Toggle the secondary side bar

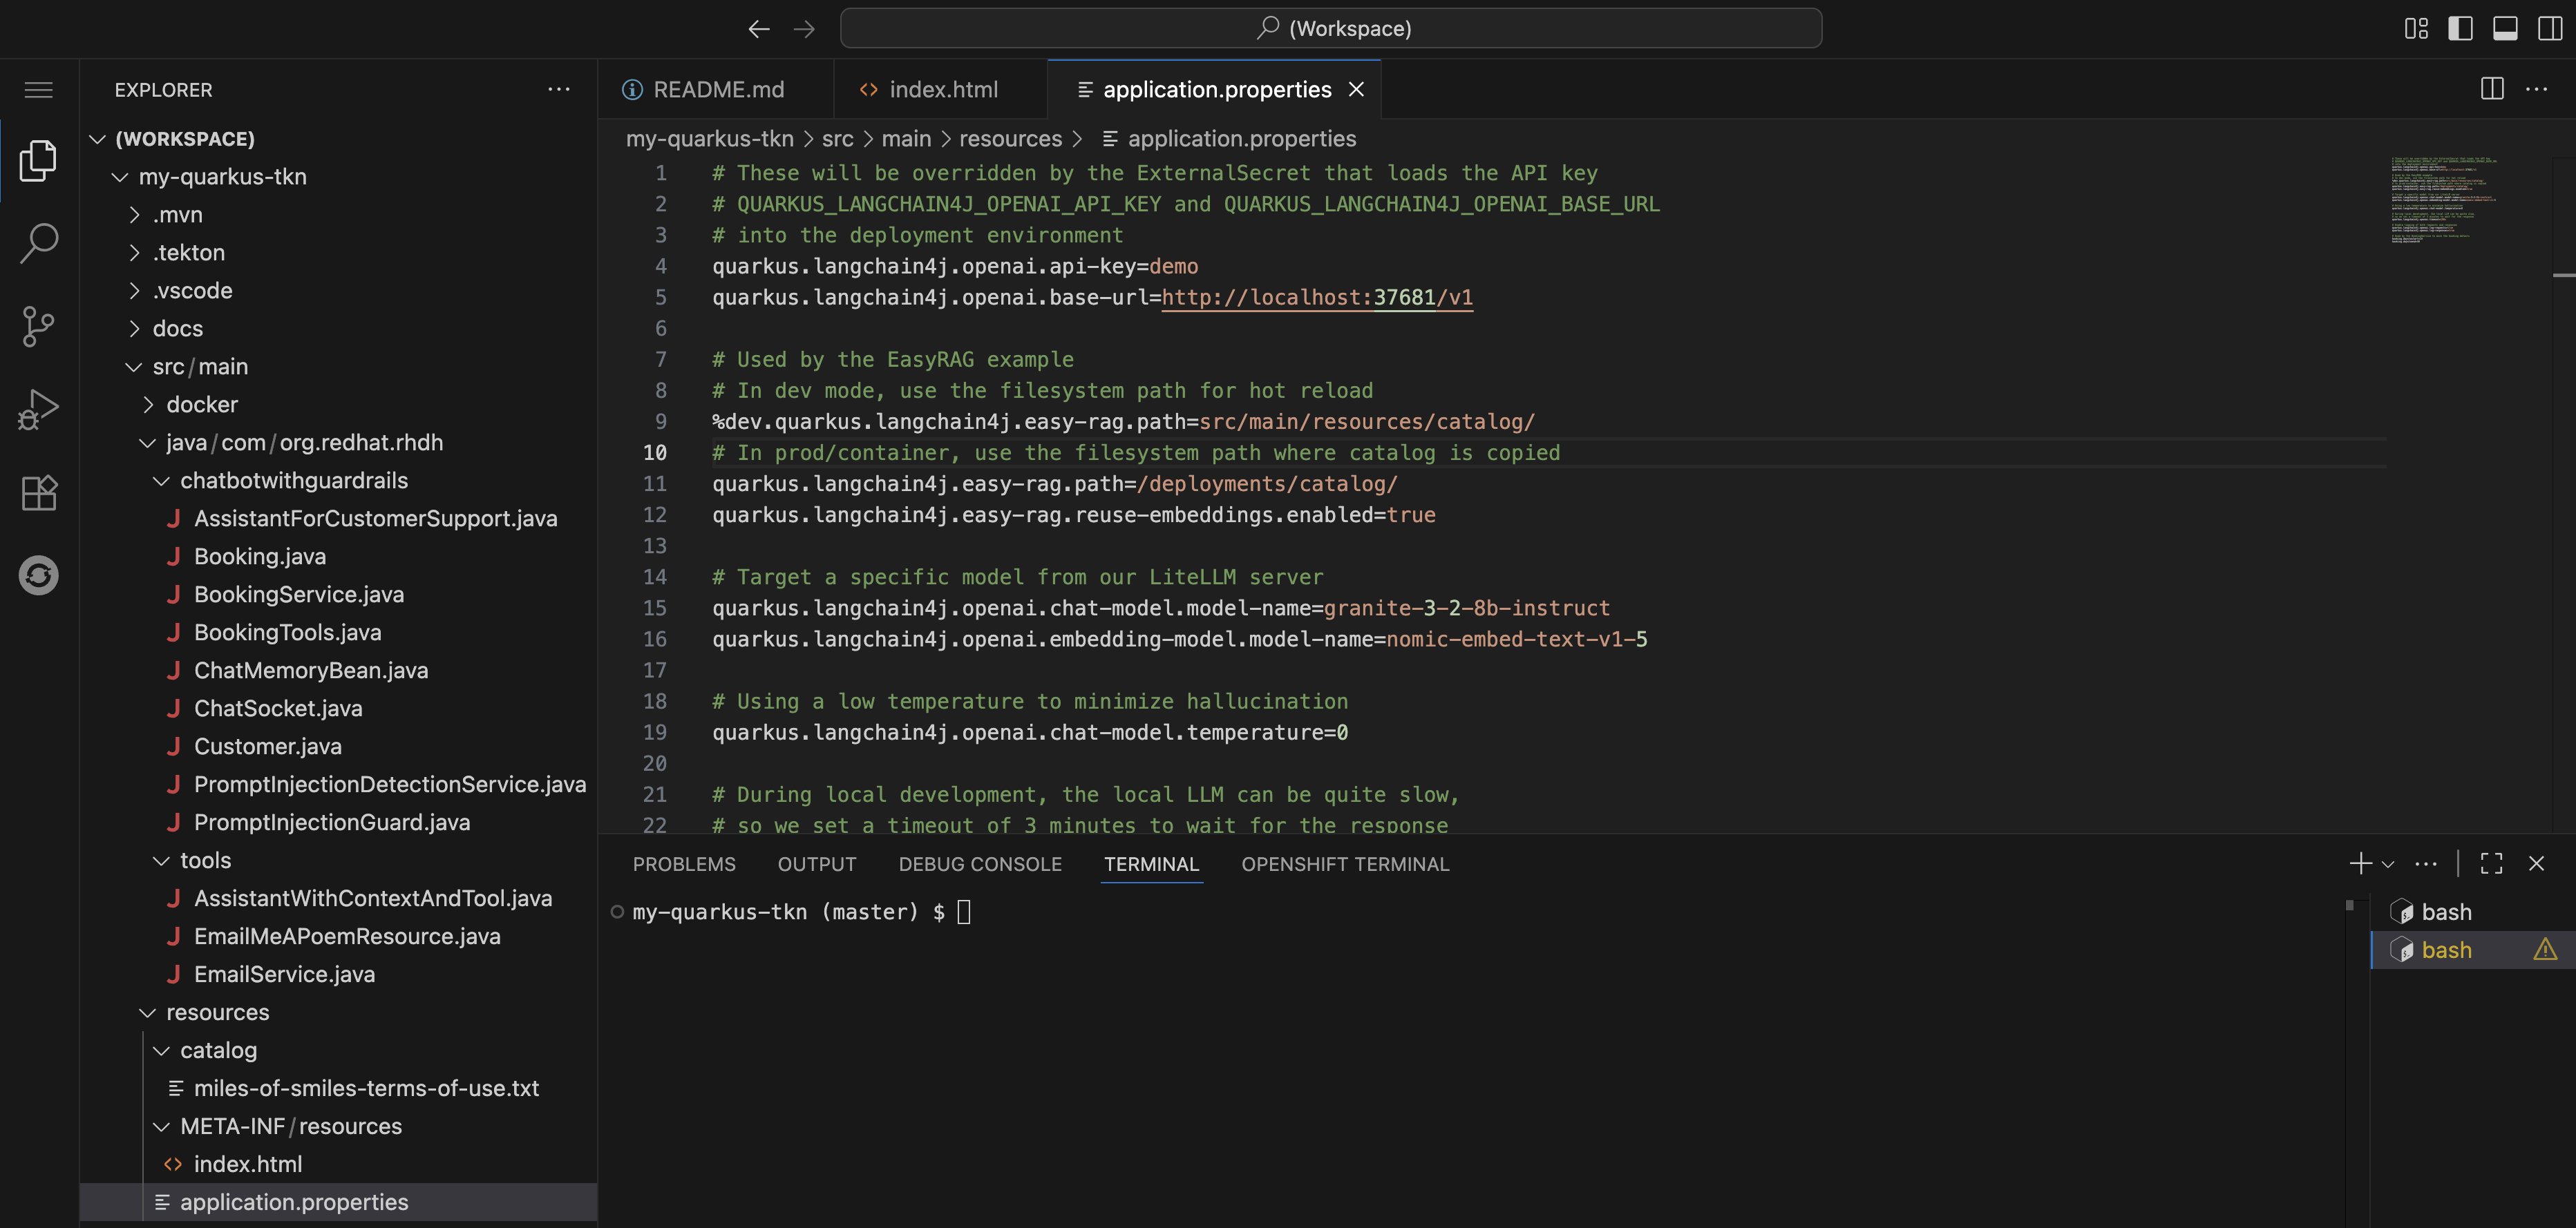tap(2549, 28)
